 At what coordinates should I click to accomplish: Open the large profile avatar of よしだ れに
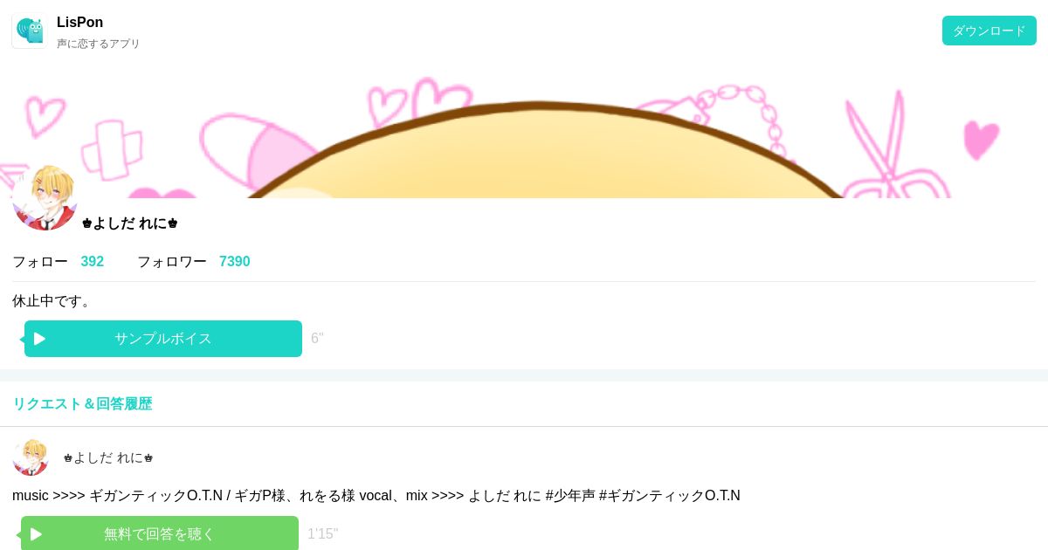point(45,197)
